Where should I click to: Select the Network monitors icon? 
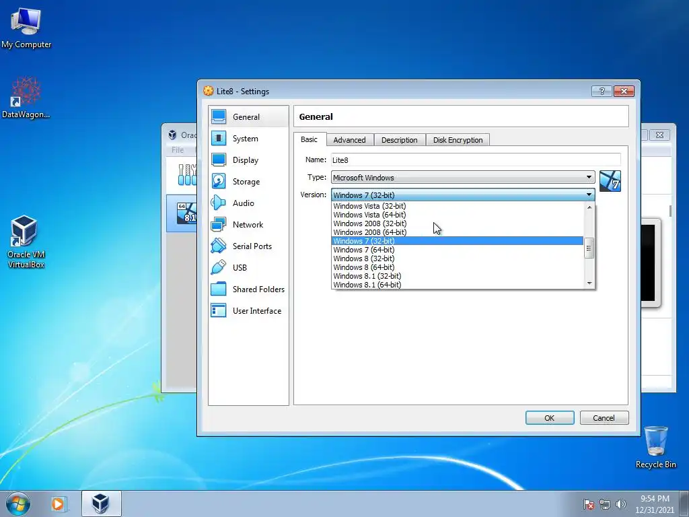coord(219,224)
